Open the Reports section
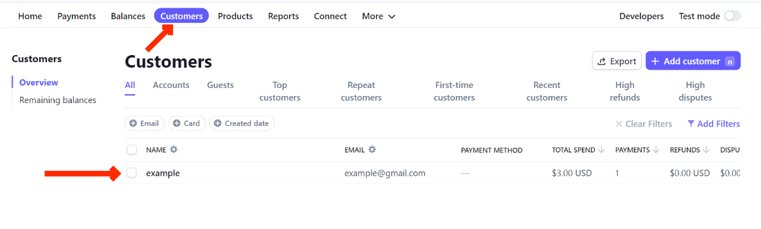 (283, 16)
